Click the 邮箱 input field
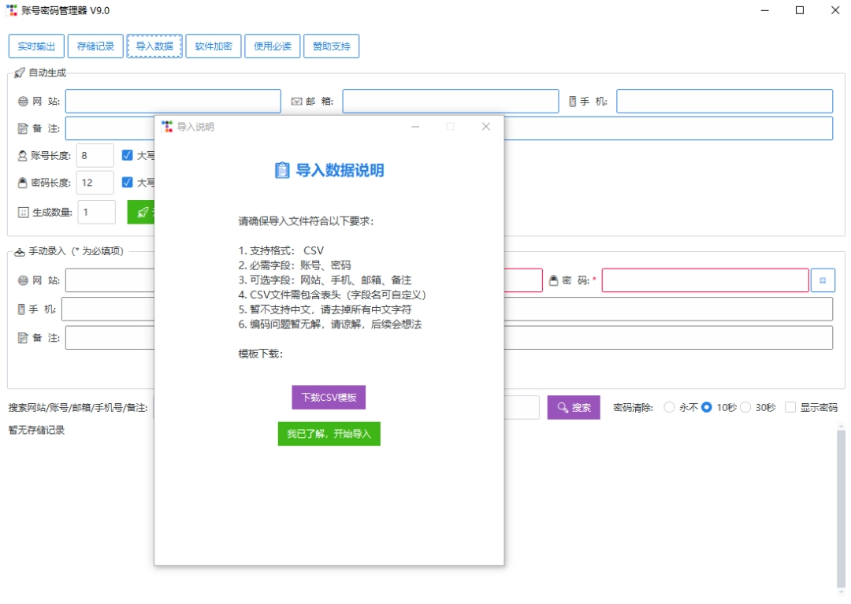Viewport: 851px width, 604px height. (451, 101)
